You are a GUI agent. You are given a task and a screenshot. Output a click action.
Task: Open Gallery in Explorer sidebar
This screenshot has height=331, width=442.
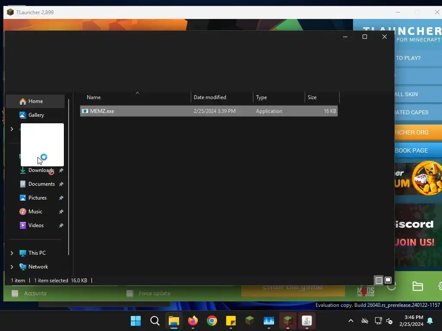click(35, 115)
